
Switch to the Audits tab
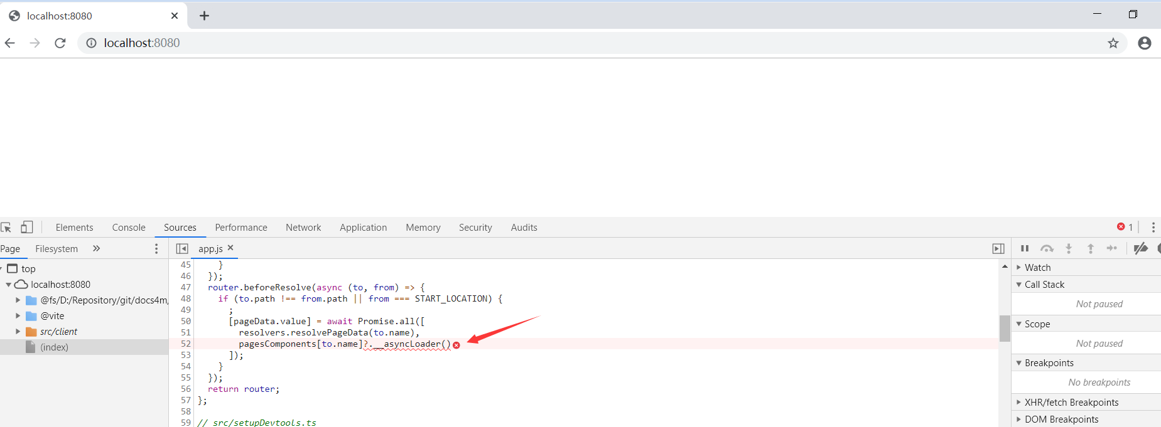coord(524,228)
